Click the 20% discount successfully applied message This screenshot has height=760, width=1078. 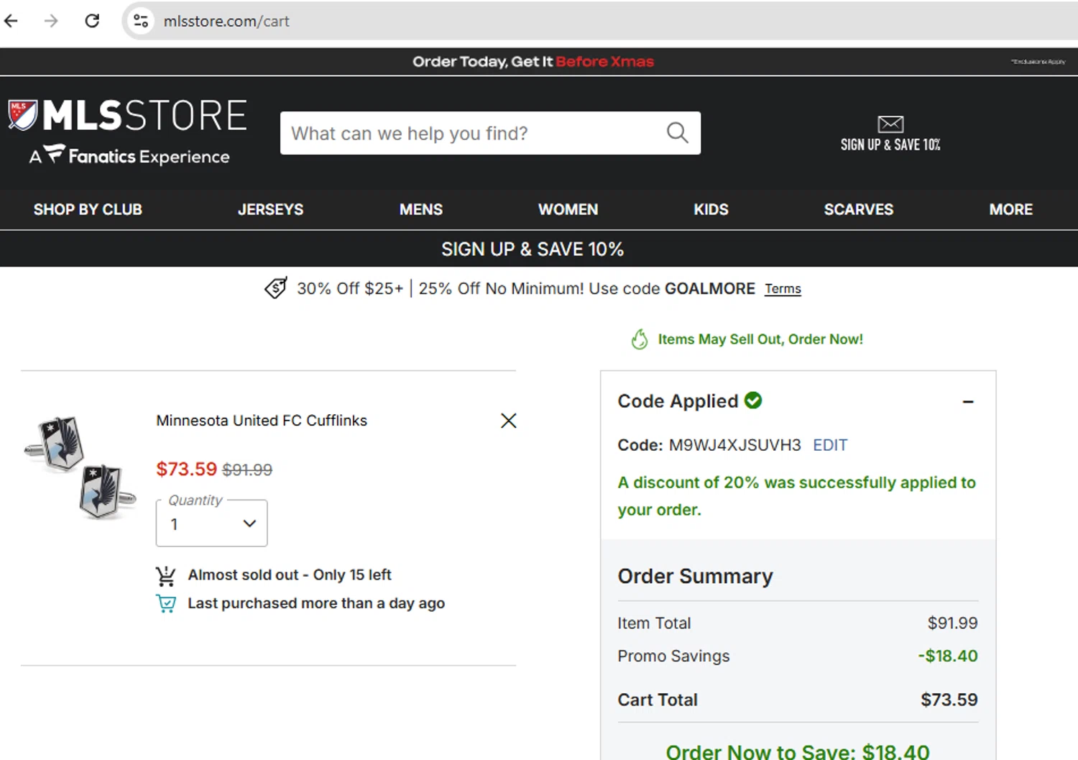[x=796, y=496]
